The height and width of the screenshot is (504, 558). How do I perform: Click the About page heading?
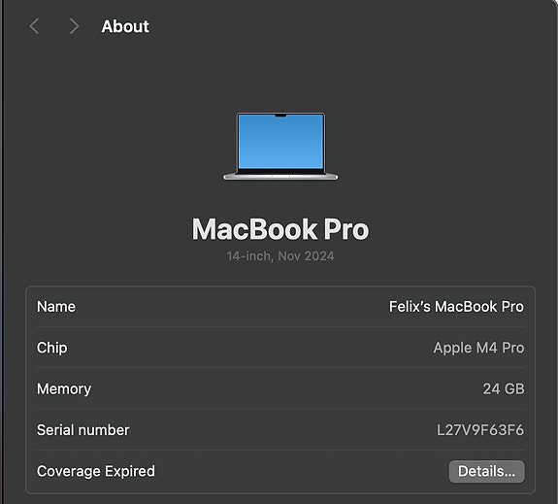pos(125,26)
